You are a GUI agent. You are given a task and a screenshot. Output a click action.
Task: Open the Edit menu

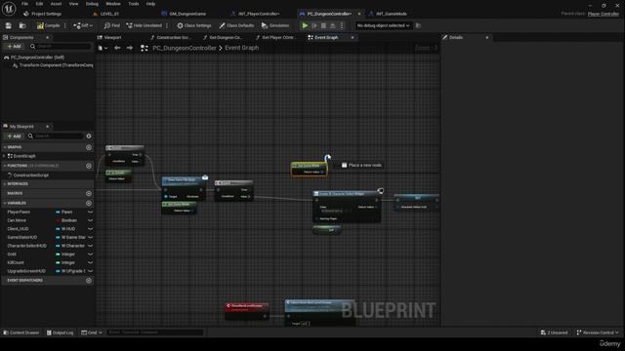click(39, 4)
